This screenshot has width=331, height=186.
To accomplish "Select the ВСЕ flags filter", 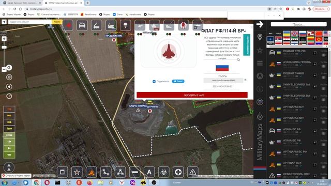I will pyautogui.click(x=270, y=34).
